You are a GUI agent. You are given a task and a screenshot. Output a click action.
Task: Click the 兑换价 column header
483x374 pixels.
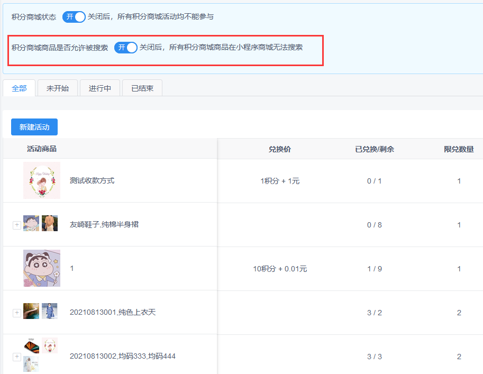tap(280, 149)
